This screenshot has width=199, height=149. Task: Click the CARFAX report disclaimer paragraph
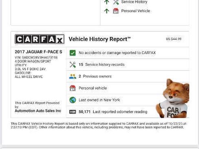(x=98, y=125)
